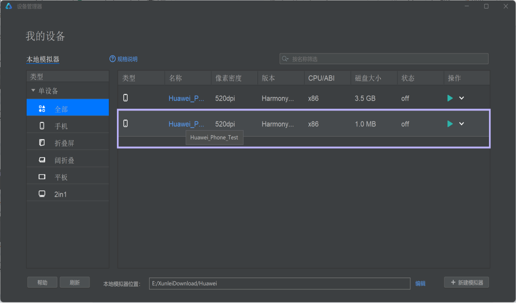Viewport: 516px width, 303px height.
Task: Sort by the 版本 column header
Action: click(281, 78)
